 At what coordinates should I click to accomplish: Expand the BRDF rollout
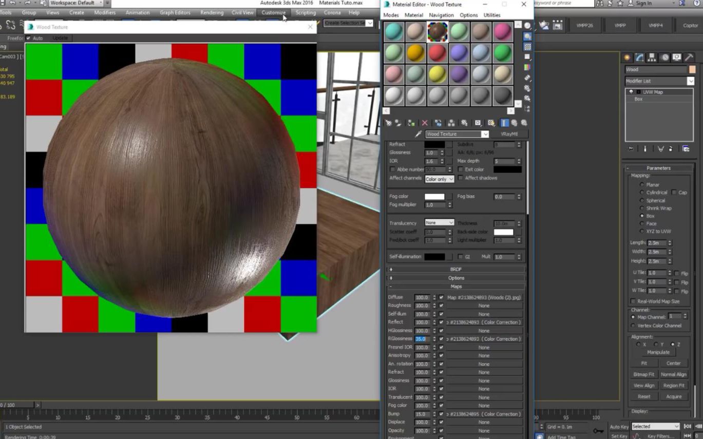tap(456, 269)
